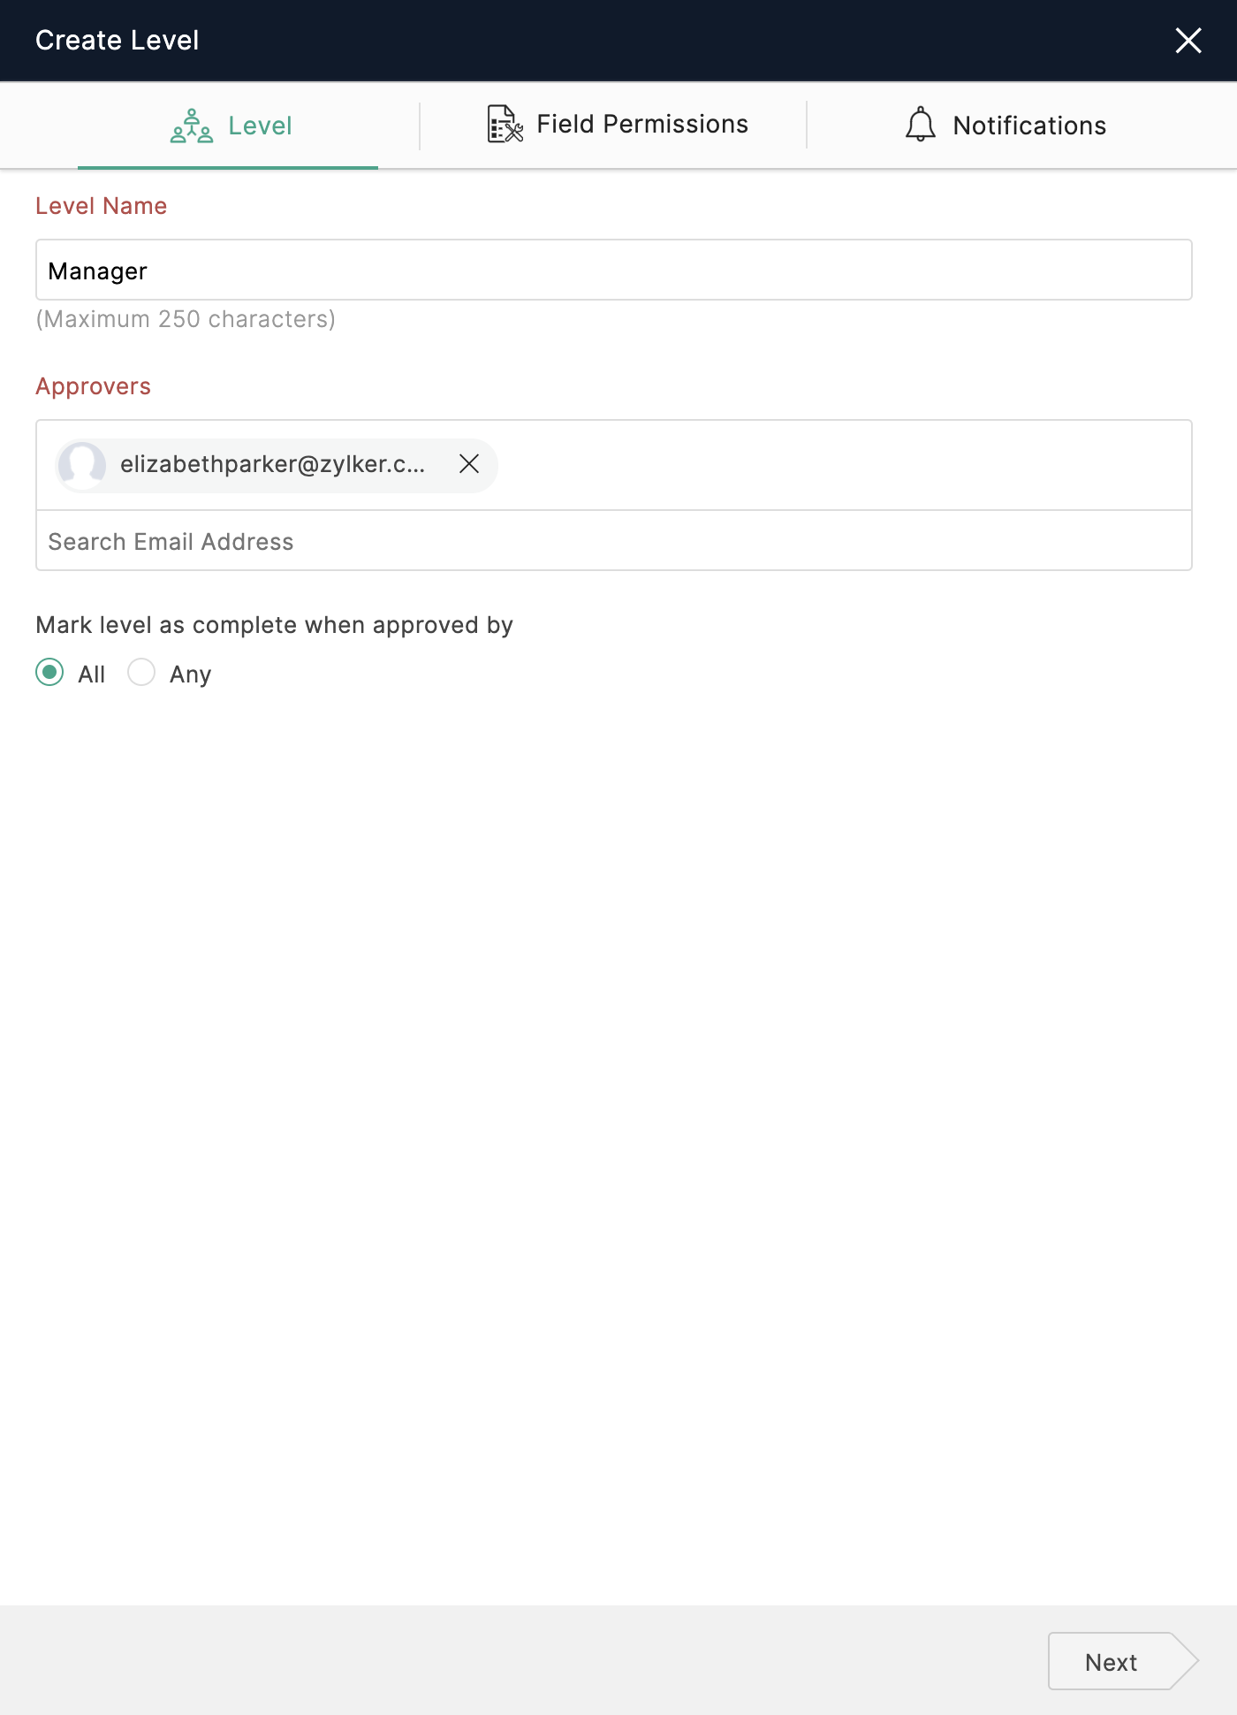Screen dimensions: 1237x1715
Task: Click the Create Level dialog title
Action: [117, 41]
